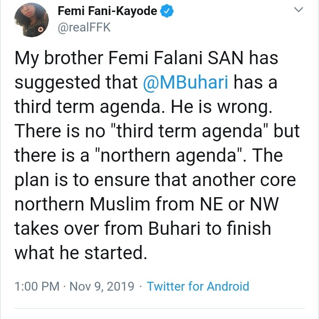Click the 1:00 PM timestamp
319x319 pixels.
(37, 286)
